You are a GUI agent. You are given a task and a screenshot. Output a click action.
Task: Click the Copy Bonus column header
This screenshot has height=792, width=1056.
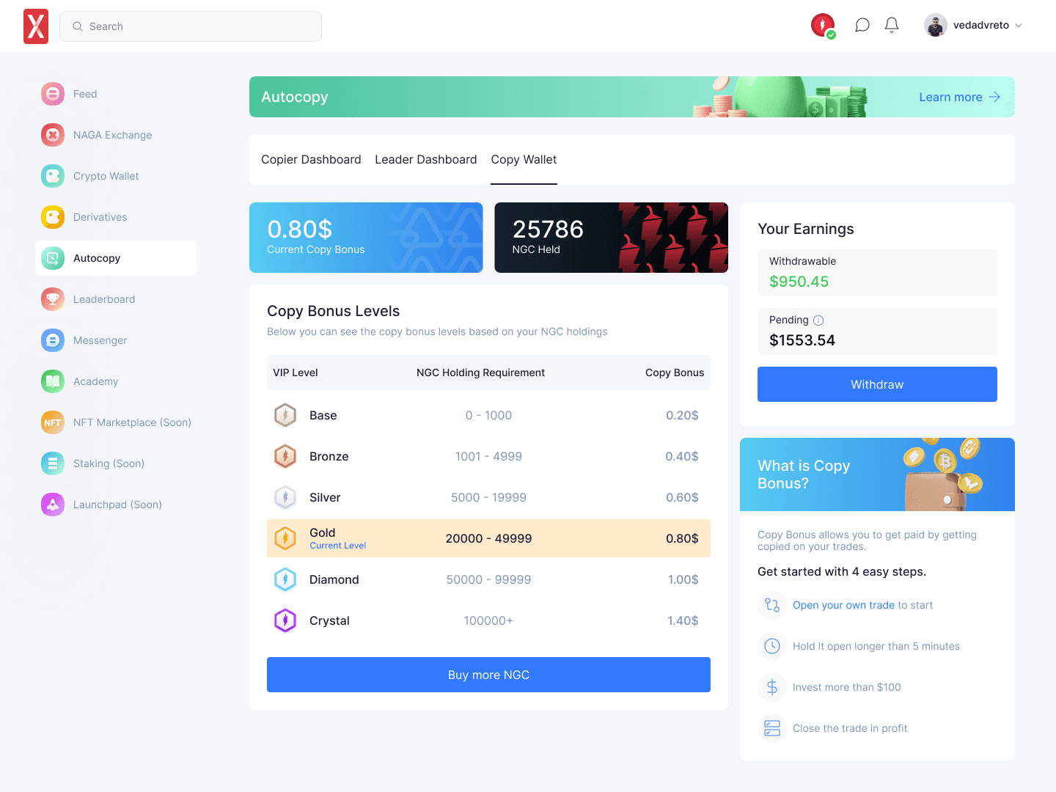tap(675, 373)
